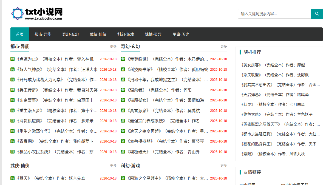Open recommended 《绝色大唐》 by 兰色妖子
The height and width of the screenshot is (185, 329).
tap(277, 114)
